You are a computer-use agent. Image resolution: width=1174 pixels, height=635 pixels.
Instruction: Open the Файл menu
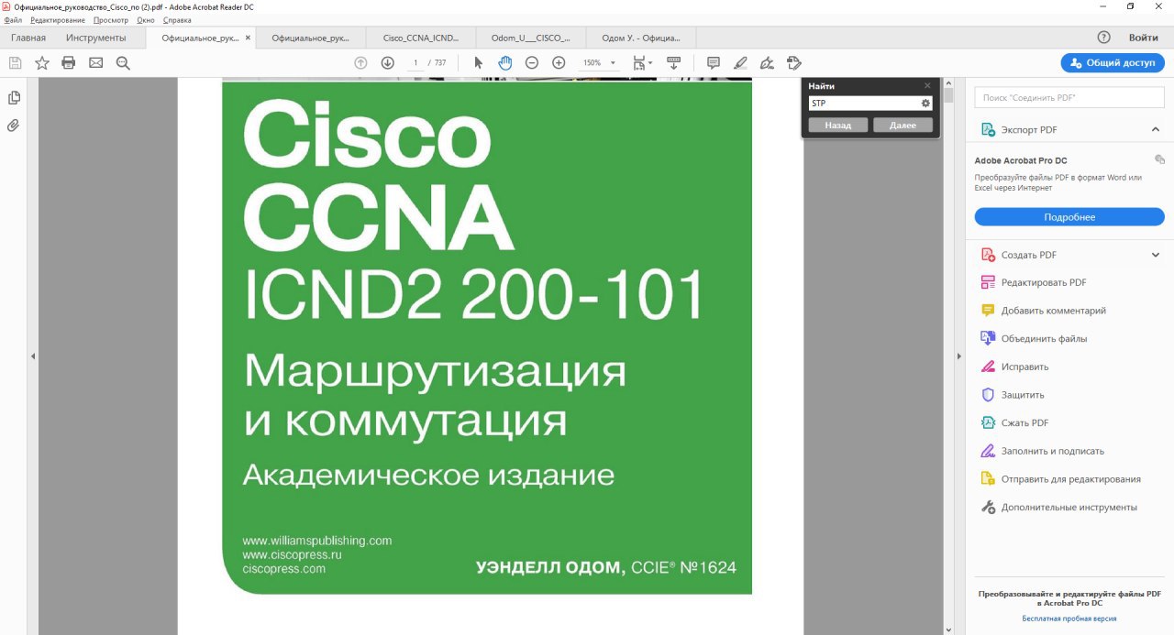coord(13,19)
